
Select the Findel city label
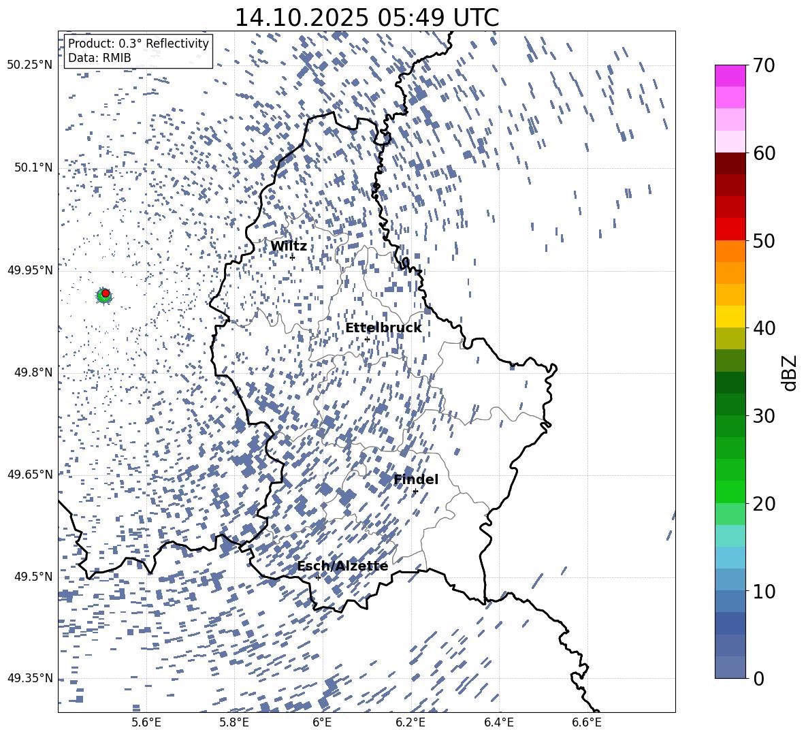[x=416, y=479]
